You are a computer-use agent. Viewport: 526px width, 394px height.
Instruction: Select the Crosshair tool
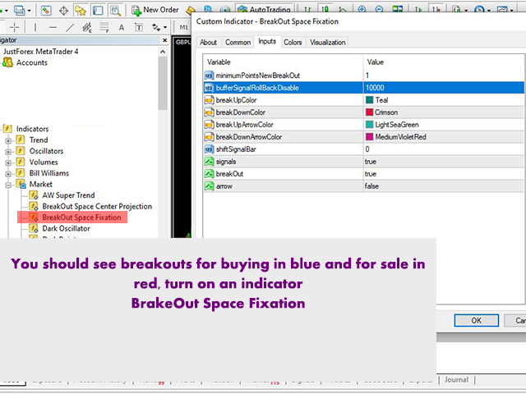15,27
